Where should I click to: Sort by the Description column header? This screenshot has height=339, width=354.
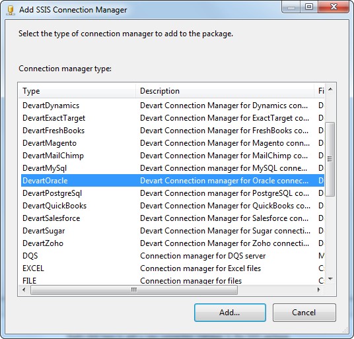[x=225, y=91]
